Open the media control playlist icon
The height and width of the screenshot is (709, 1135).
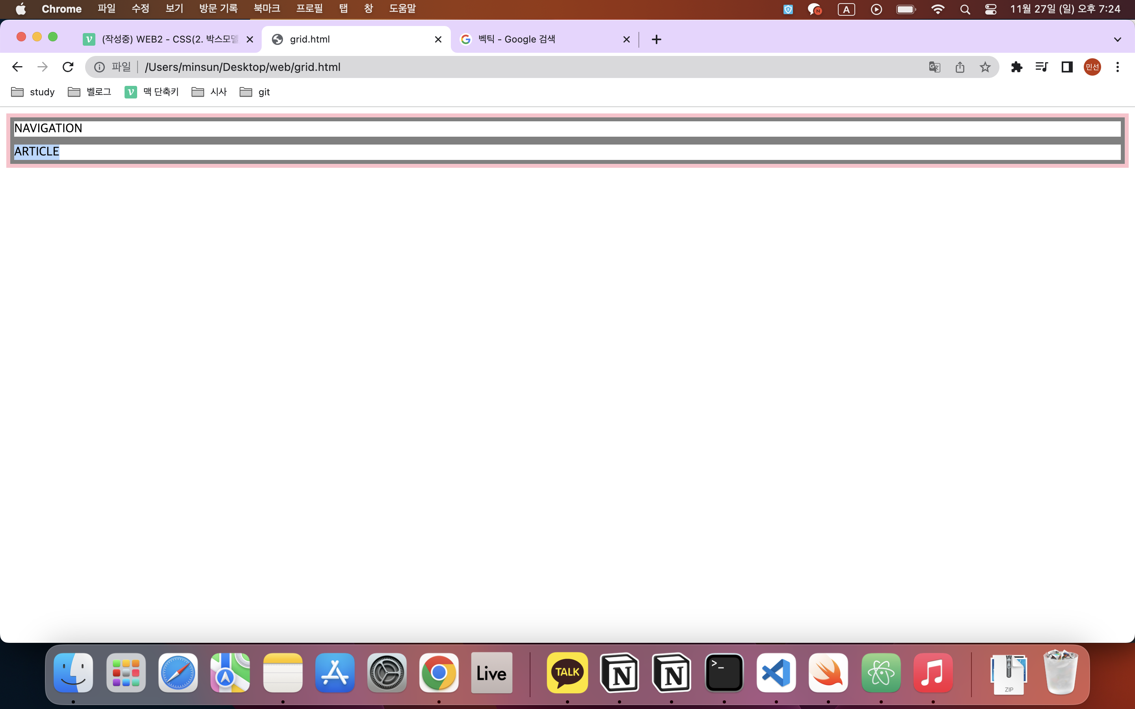[x=1042, y=67]
